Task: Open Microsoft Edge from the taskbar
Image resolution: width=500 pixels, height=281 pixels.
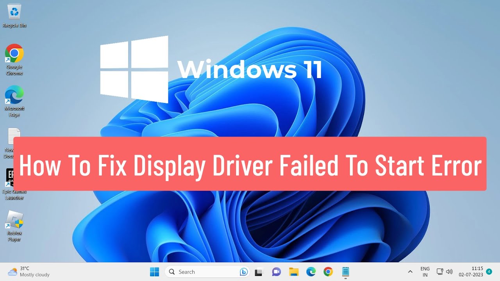Action: click(x=311, y=272)
